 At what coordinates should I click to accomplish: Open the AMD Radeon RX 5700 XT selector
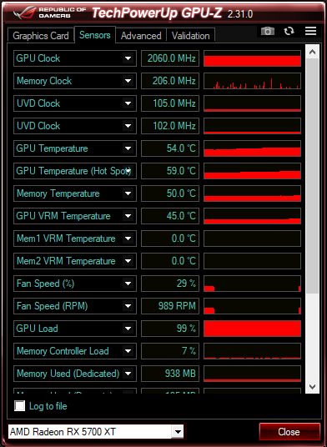pos(95,432)
